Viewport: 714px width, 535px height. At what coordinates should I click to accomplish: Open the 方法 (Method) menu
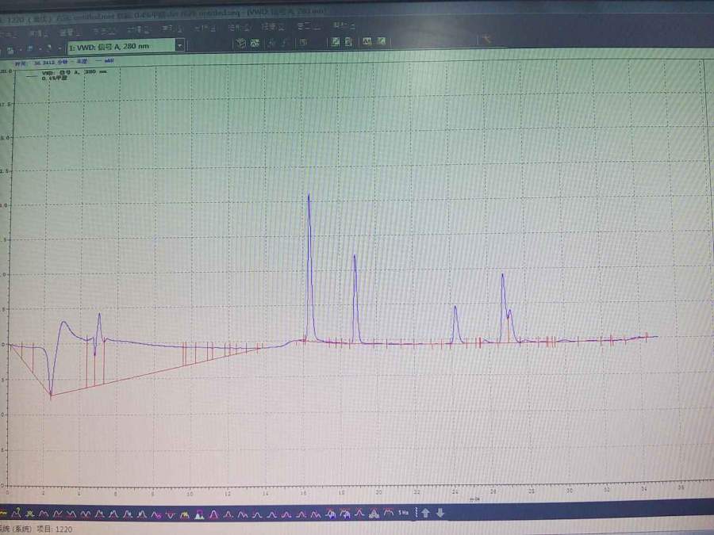105,31
